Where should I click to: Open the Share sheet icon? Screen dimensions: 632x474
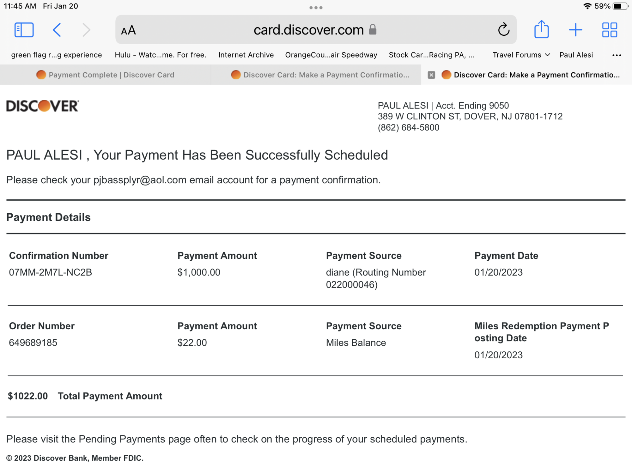(541, 29)
